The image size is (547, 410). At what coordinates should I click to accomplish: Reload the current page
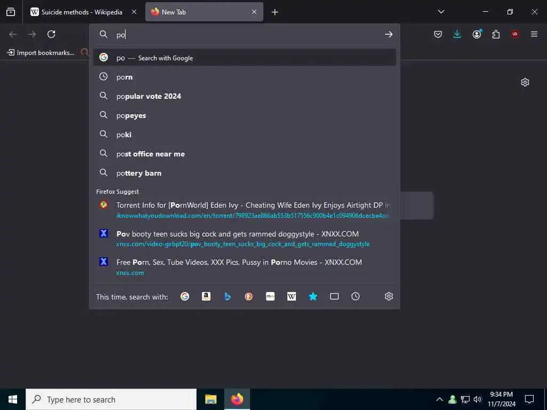[51, 34]
